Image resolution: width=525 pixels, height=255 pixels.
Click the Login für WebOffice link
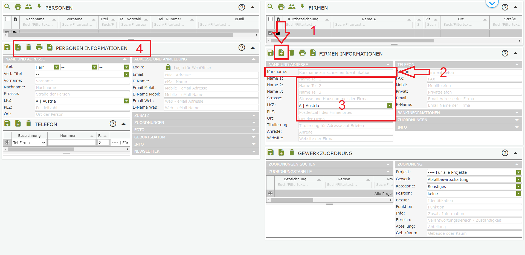192,68
